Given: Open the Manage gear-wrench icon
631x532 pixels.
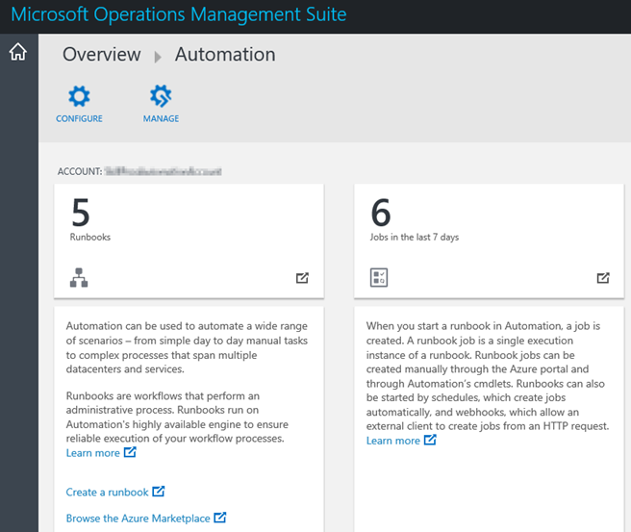Looking at the screenshot, I should pyautogui.click(x=161, y=96).
